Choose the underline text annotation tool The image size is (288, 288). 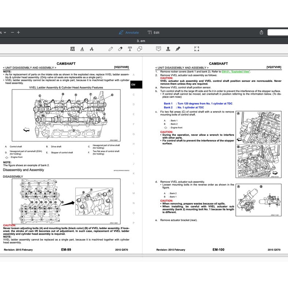point(82,49)
